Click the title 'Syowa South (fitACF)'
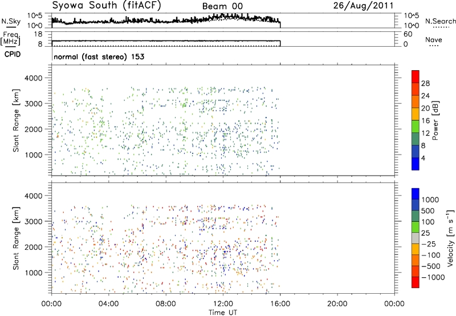 click(x=107, y=6)
